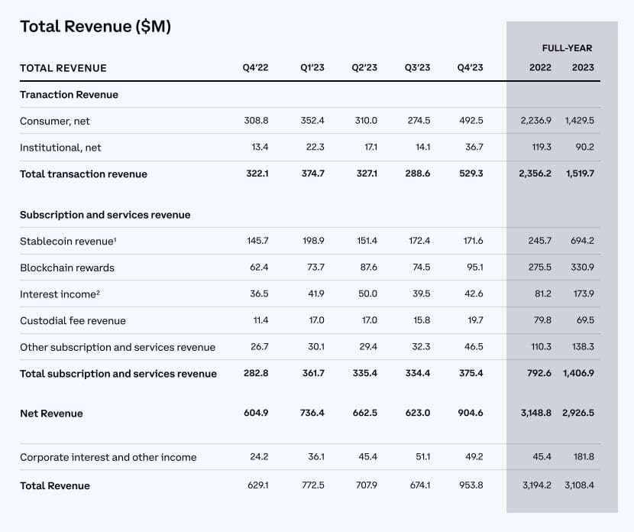Click the Institutional, net row label

60,148
